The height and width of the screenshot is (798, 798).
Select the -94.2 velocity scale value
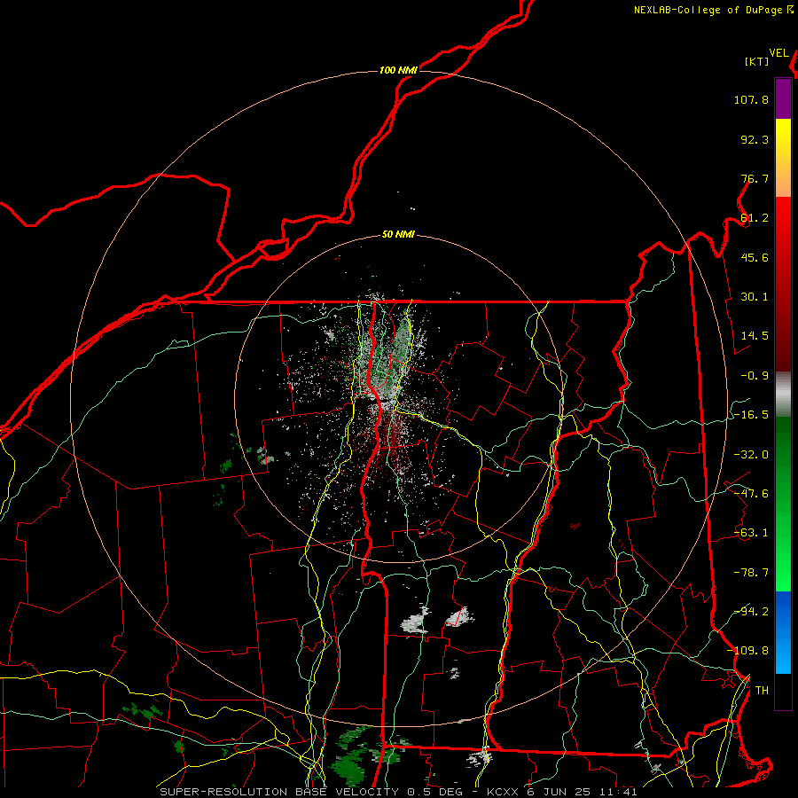point(751,612)
